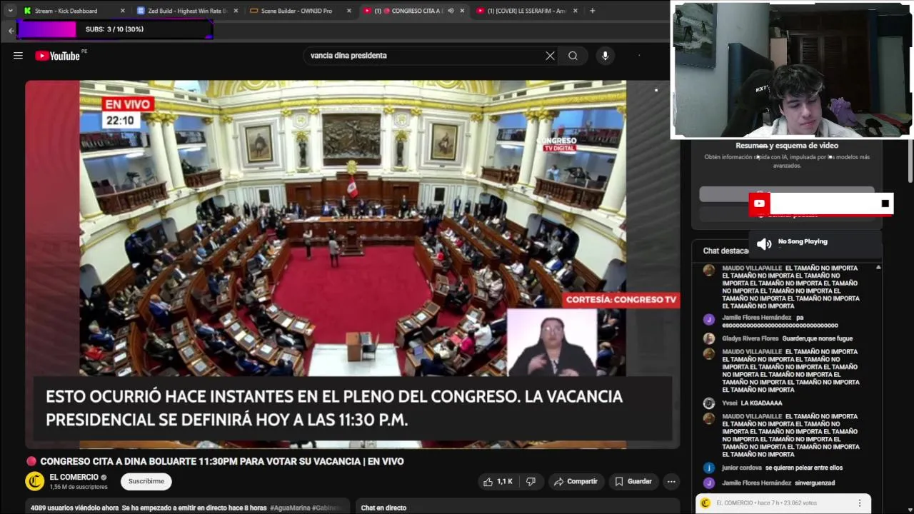Viewport: 914px width, 514px height.
Task: Select 'se quieren pelear entre ellos' message
Action: pyautogui.click(x=804, y=468)
